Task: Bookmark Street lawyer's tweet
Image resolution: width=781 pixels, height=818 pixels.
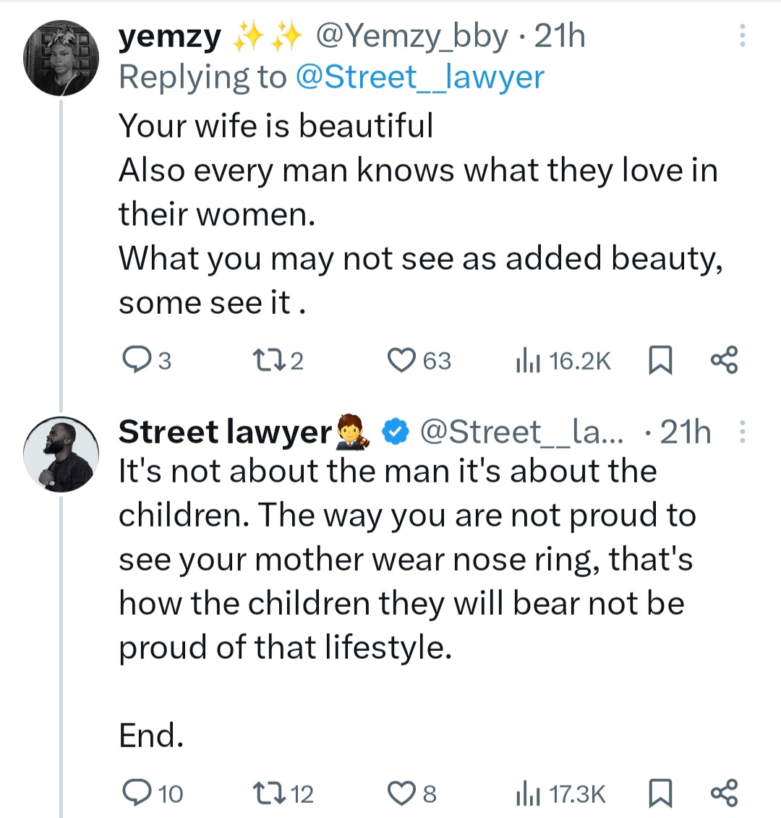Action: (x=660, y=793)
